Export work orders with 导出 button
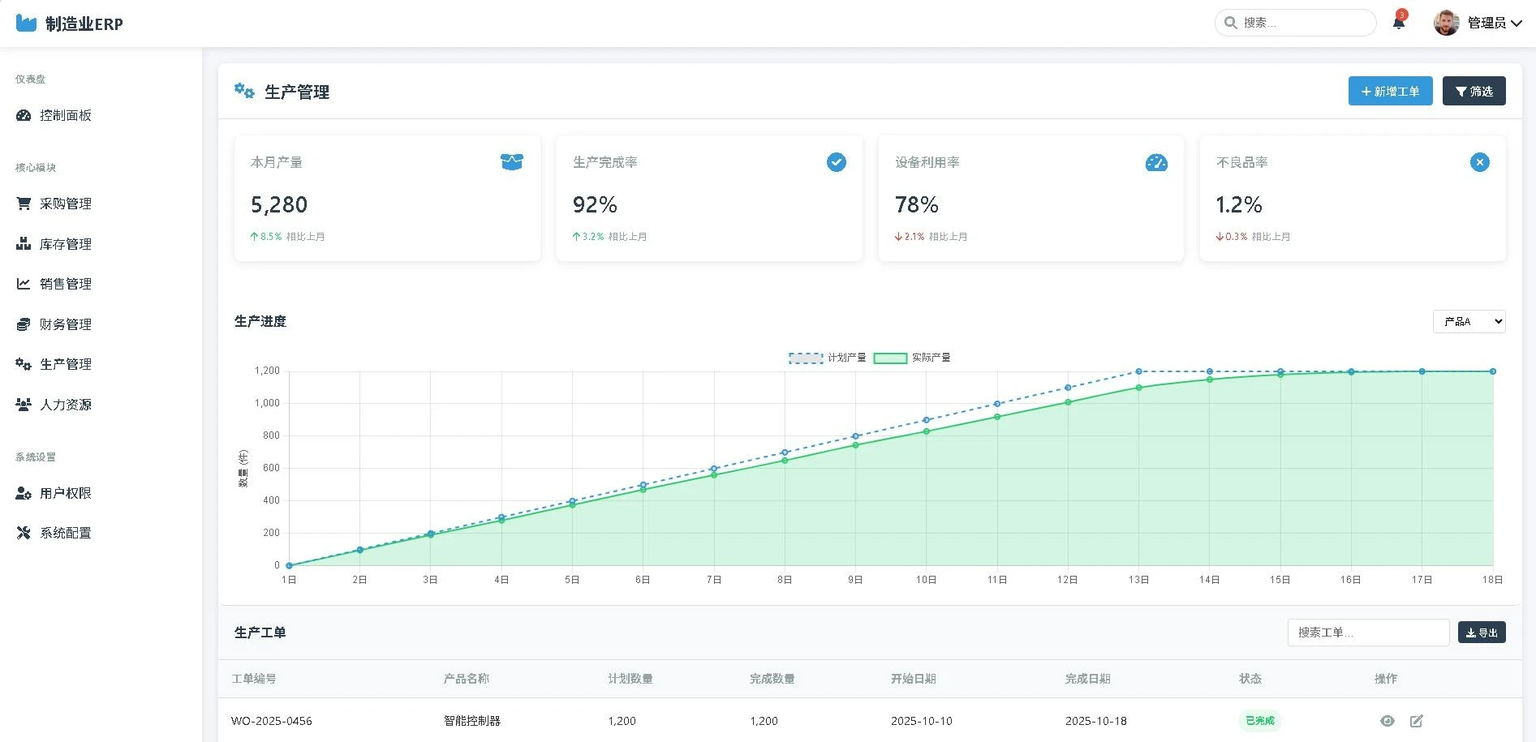The height and width of the screenshot is (742, 1536). (x=1481, y=633)
